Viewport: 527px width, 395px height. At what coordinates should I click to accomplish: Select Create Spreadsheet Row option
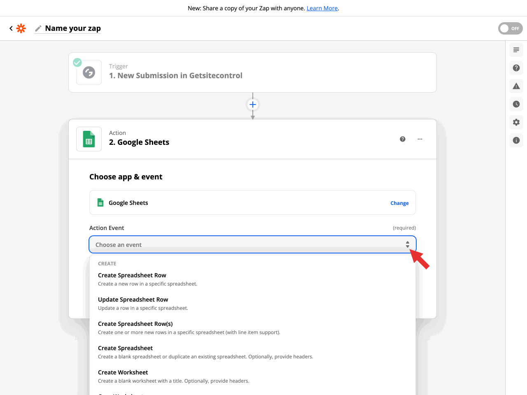click(132, 275)
